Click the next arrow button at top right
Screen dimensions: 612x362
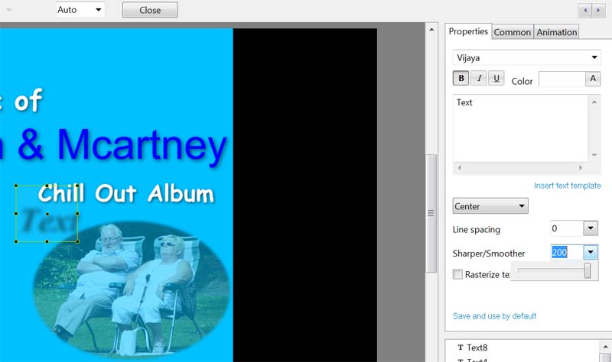(x=598, y=10)
